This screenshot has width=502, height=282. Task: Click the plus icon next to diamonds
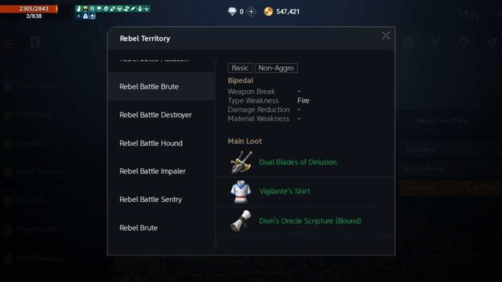pos(251,12)
